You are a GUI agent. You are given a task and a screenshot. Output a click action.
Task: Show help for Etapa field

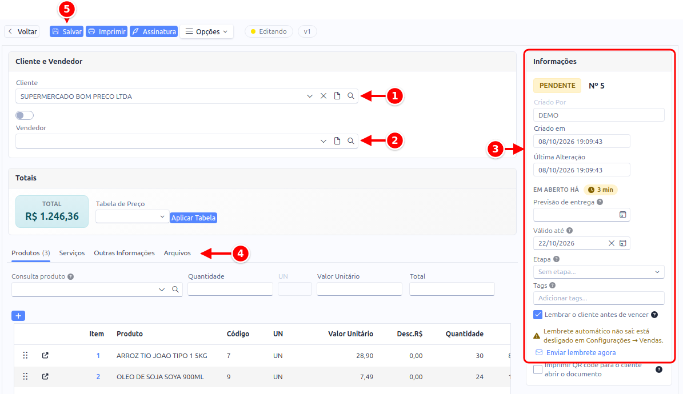[556, 259]
